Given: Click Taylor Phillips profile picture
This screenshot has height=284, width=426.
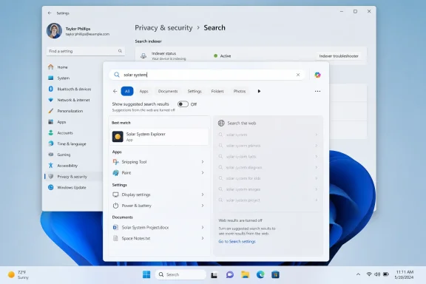Looking at the screenshot, I should coord(54,31).
